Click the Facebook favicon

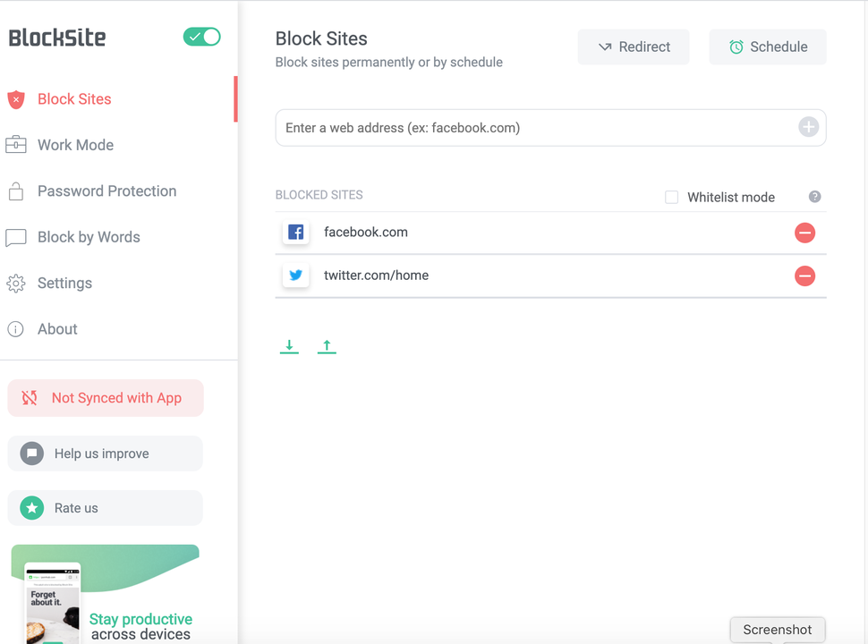pos(295,232)
